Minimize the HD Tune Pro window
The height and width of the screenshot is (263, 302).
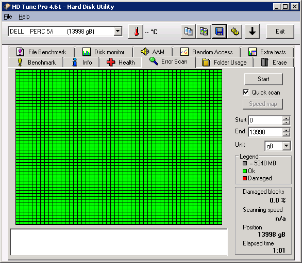coord(277,7)
